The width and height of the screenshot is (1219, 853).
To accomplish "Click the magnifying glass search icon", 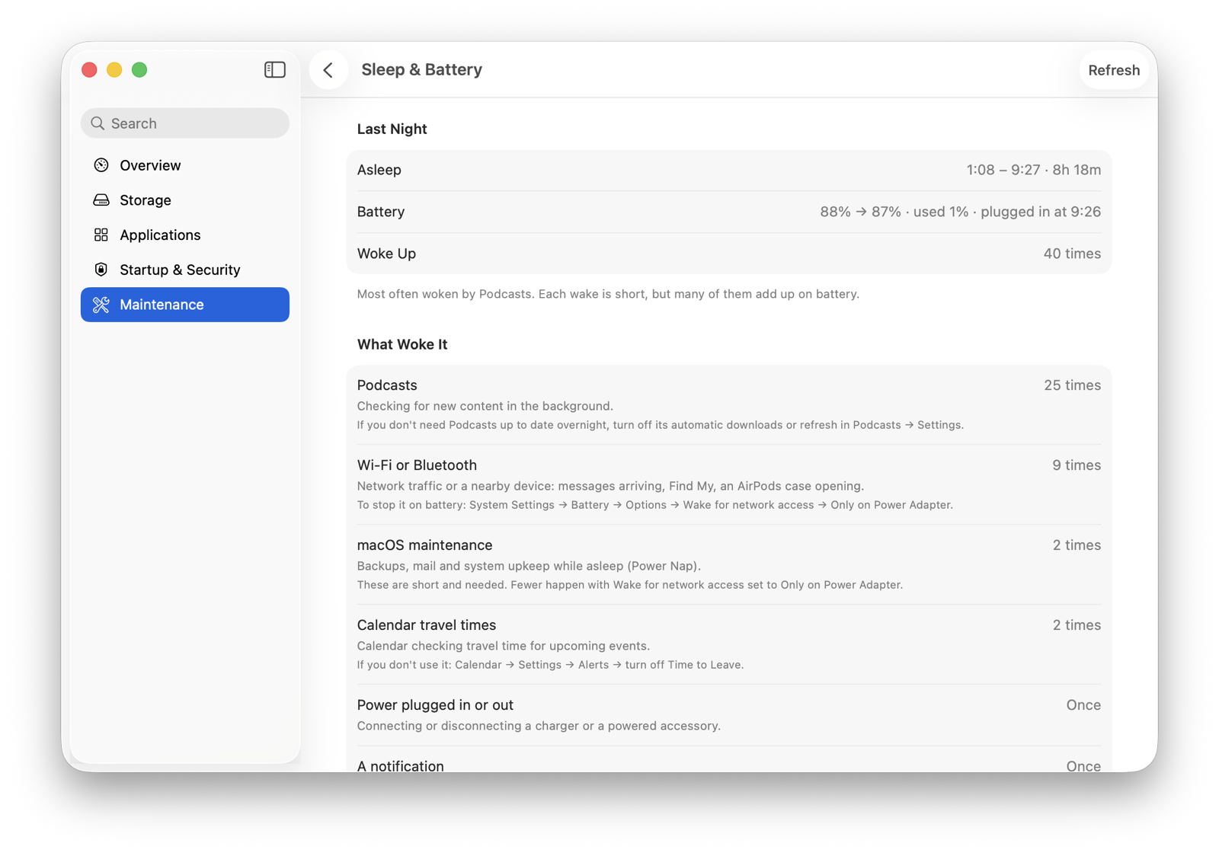I will [98, 123].
